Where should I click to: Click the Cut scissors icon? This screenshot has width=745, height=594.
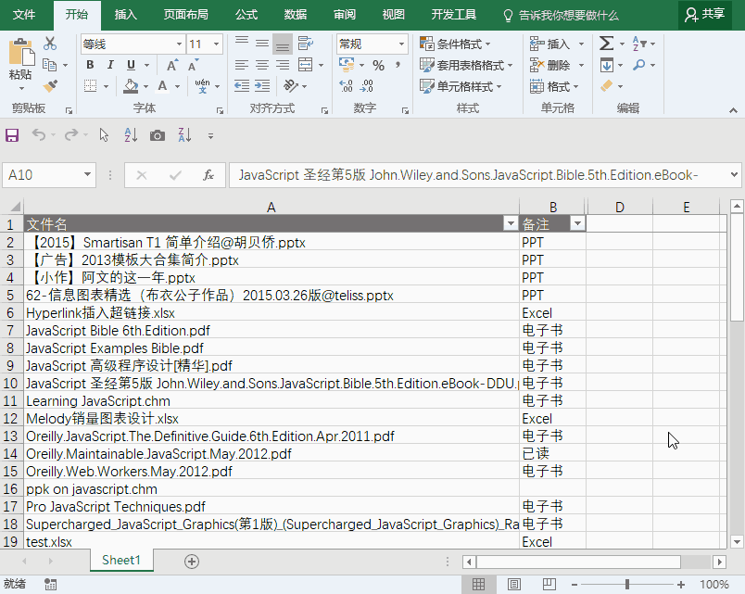coord(50,44)
